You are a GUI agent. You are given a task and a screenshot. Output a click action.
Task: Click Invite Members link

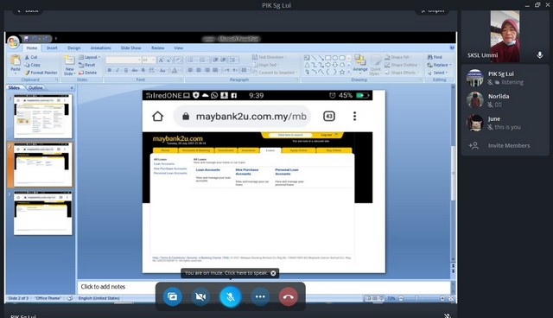pyautogui.click(x=509, y=145)
